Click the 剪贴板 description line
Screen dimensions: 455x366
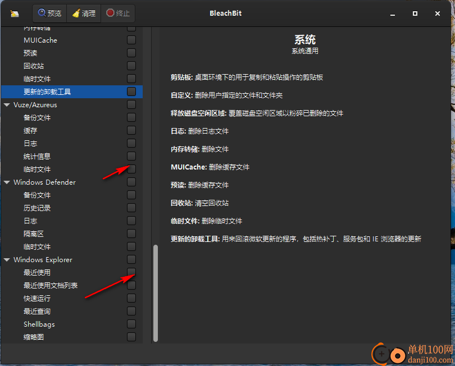pos(247,77)
